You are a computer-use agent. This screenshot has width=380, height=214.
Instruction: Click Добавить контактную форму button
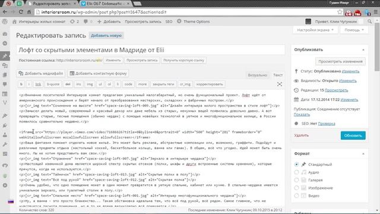pos(98,73)
